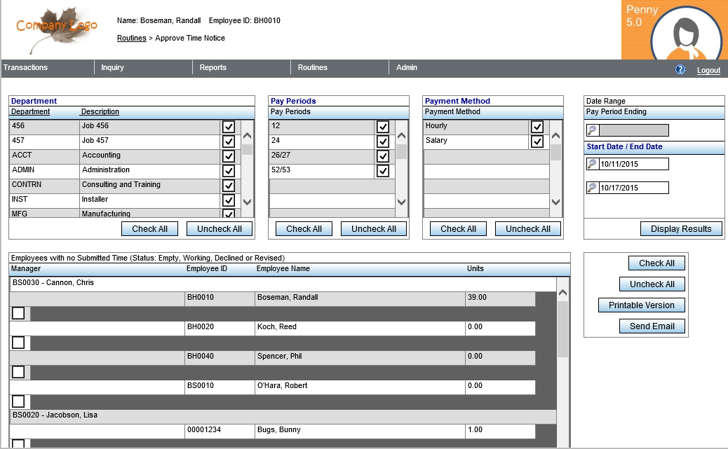This screenshot has height=449, width=728.
Task: Open the end date 10/17/2015 picker icon
Action: point(592,188)
